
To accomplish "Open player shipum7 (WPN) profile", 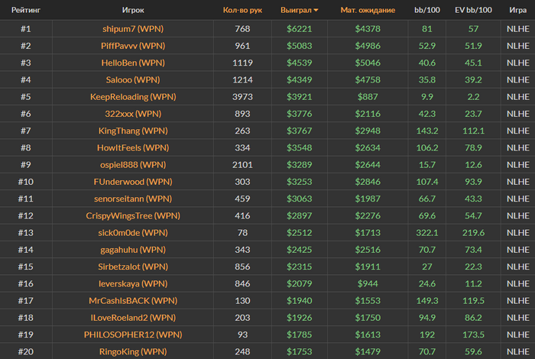I will point(133,28).
